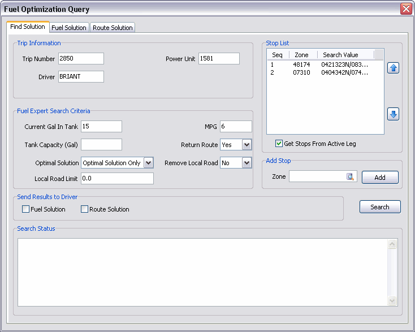Select the Find Solution tab
Image resolution: width=415 pixels, height=332 pixels.
(28, 27)
